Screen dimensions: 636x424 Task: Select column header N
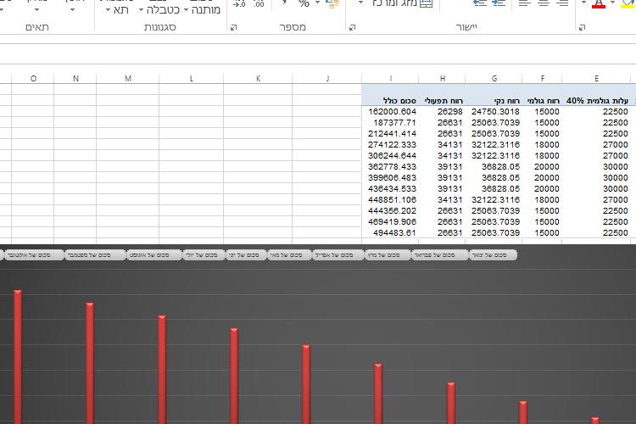[75, 79]
